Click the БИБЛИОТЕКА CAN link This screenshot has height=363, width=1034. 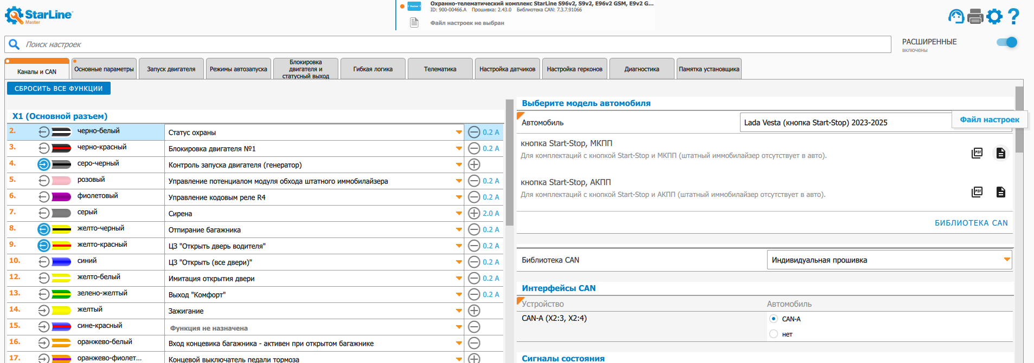[971, 223]
